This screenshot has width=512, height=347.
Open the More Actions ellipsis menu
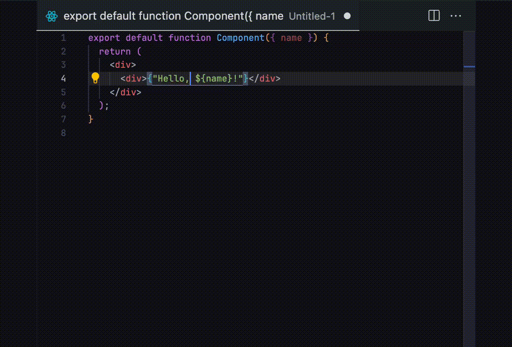click(456, 16)
